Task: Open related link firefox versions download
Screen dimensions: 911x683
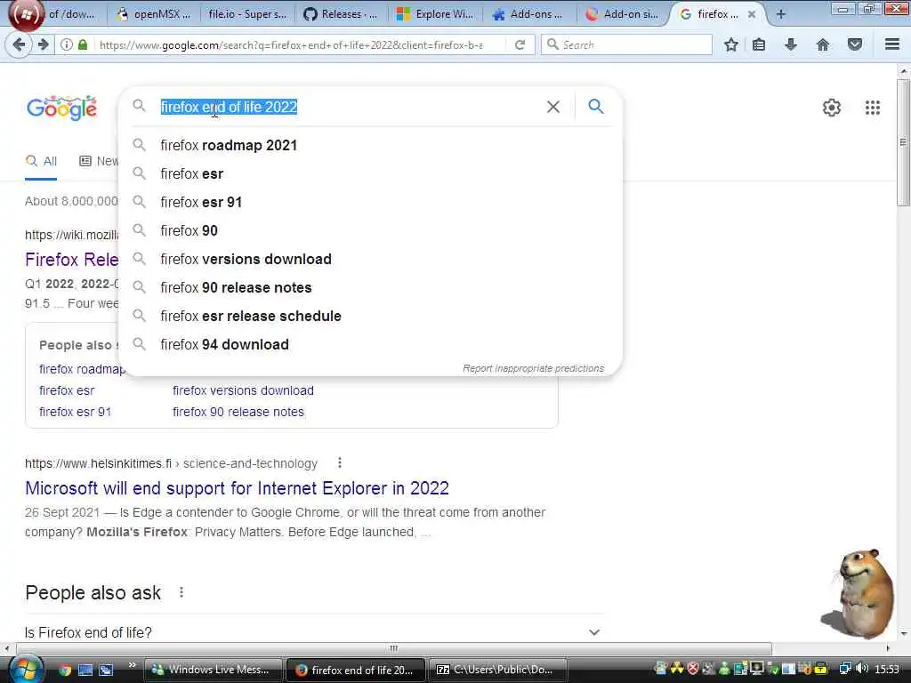Action: point(243,390)
